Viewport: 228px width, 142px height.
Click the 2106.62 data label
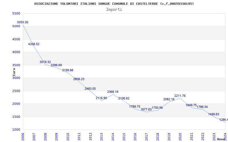124,98
